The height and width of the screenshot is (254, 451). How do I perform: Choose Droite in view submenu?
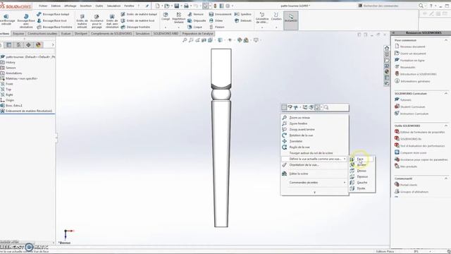[x=362, y=188]
